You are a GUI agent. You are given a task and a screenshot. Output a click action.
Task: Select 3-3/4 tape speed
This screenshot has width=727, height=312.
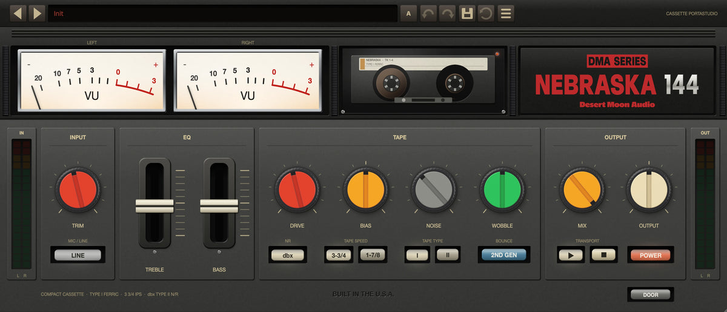[339, 255]
